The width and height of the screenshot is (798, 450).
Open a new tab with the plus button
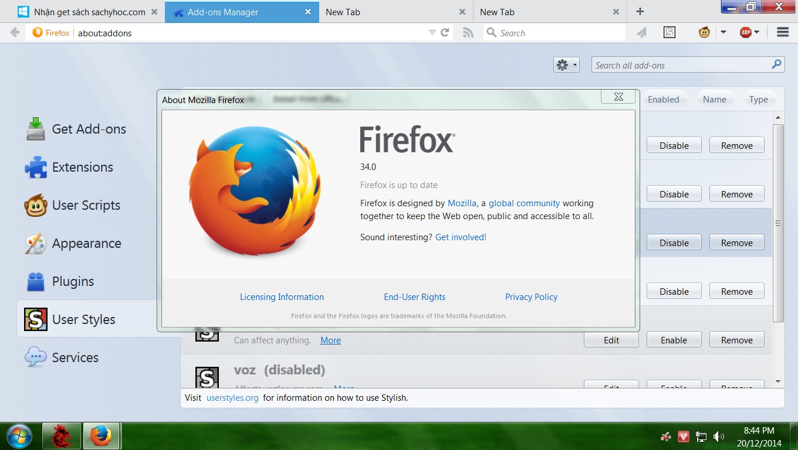[640, 12]
